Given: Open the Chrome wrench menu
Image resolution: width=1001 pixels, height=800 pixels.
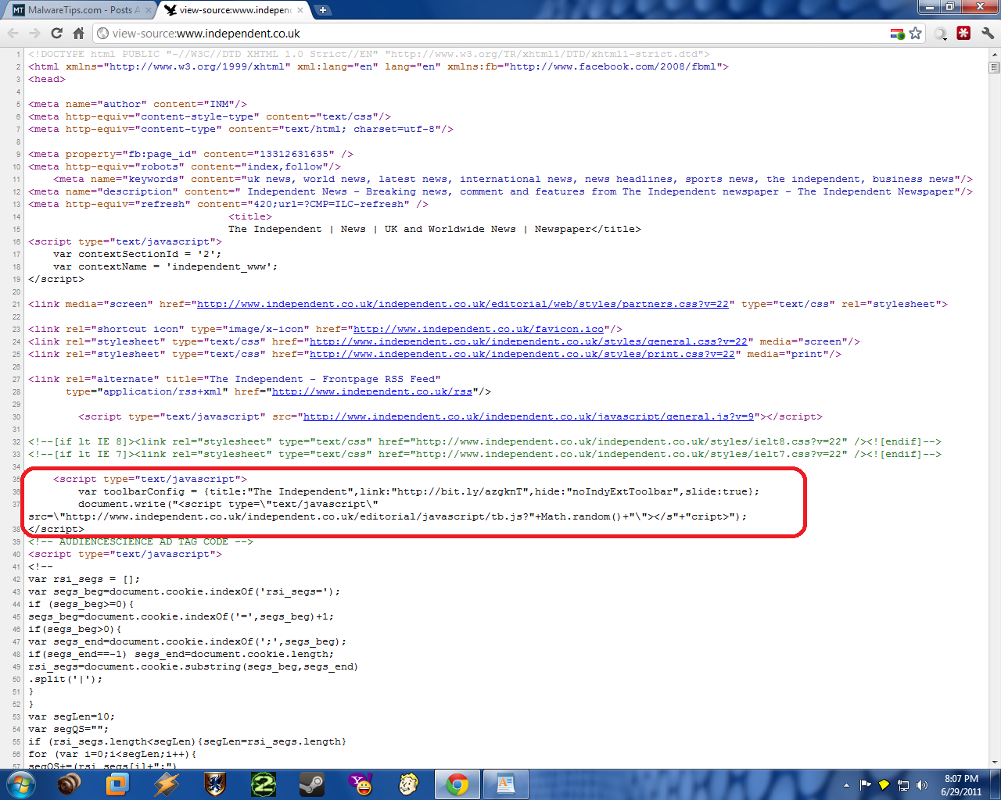Looking at the screenshot, I should tap(987, 34).
